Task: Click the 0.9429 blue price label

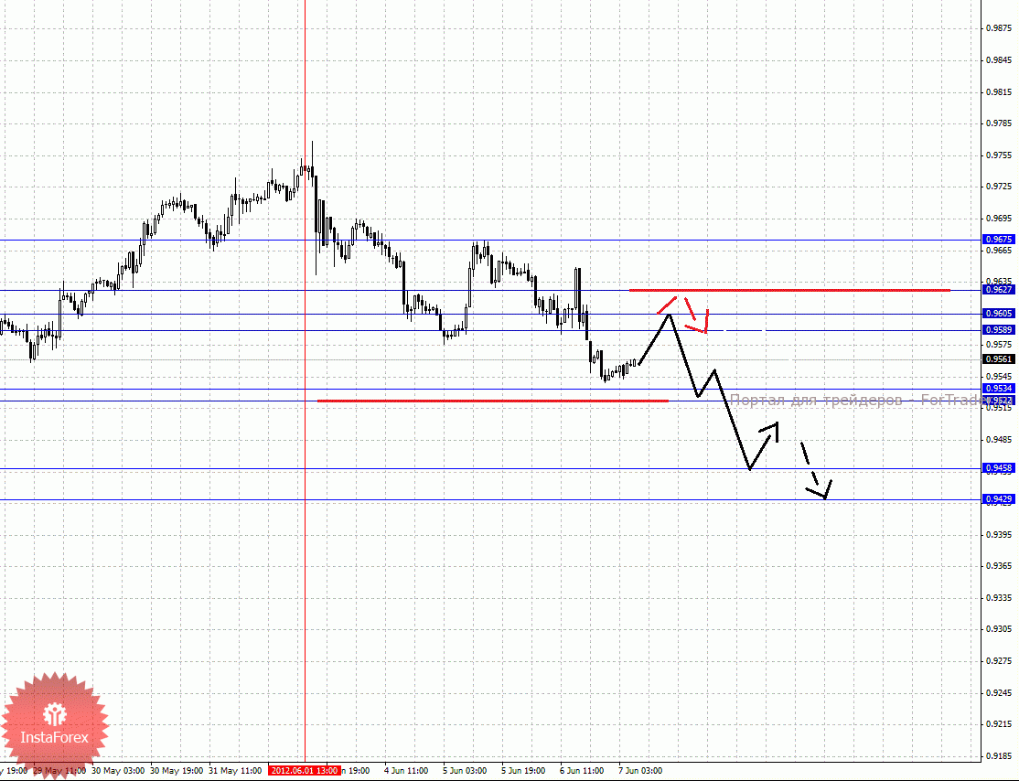Action: tap(999, 499)
